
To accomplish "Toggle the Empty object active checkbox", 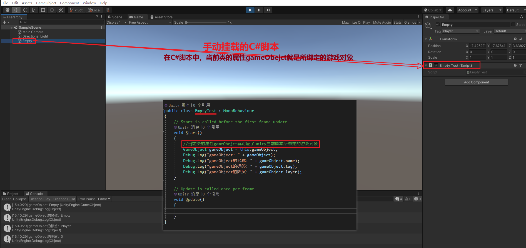I will pyautogui.click(x=438, y=25).
